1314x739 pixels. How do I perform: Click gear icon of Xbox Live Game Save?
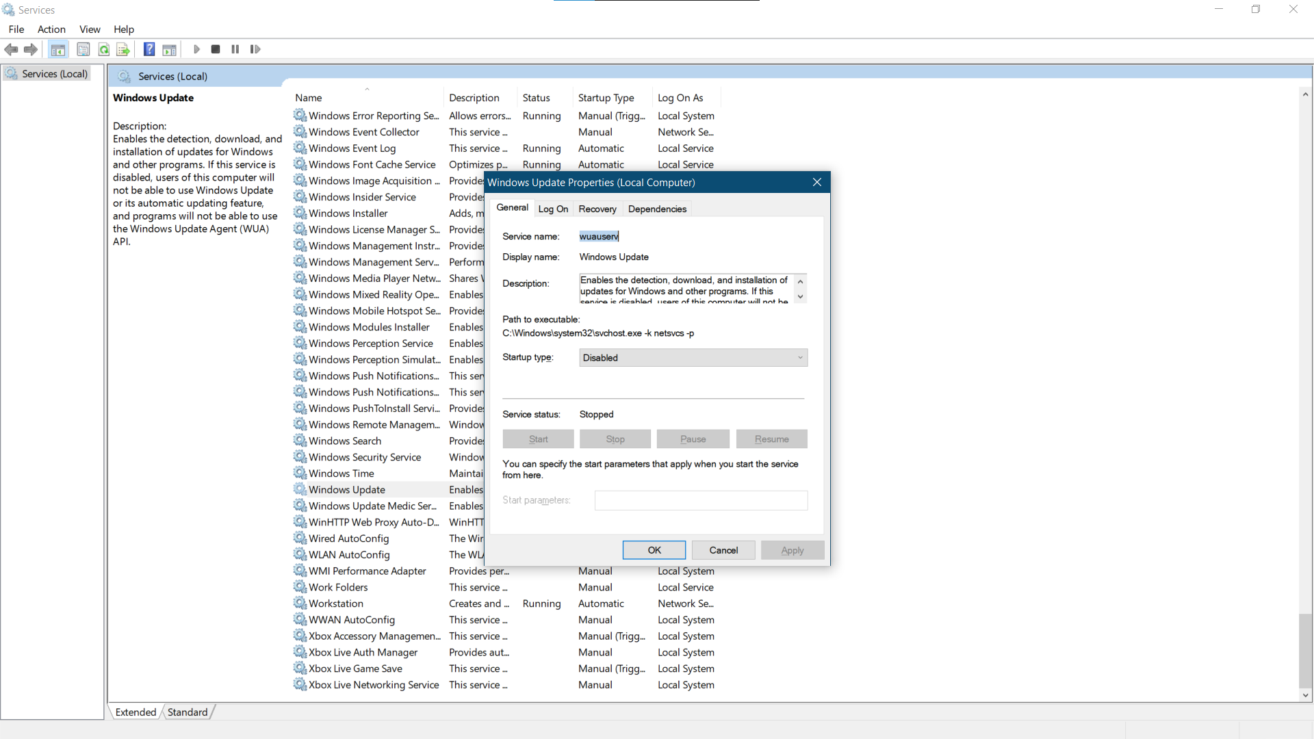coord(300,668)
